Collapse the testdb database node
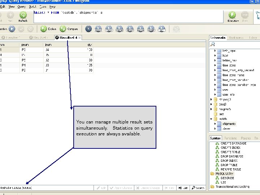The height and width of the screenshot is (195, 260). pos(211,119)
